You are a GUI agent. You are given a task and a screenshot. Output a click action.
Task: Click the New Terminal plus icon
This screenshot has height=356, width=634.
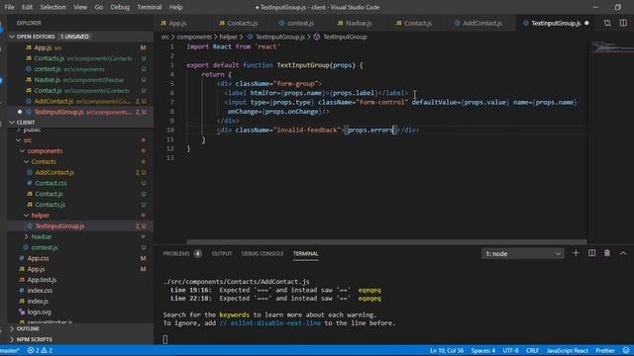pyautogui.click(x=576, y=253)
